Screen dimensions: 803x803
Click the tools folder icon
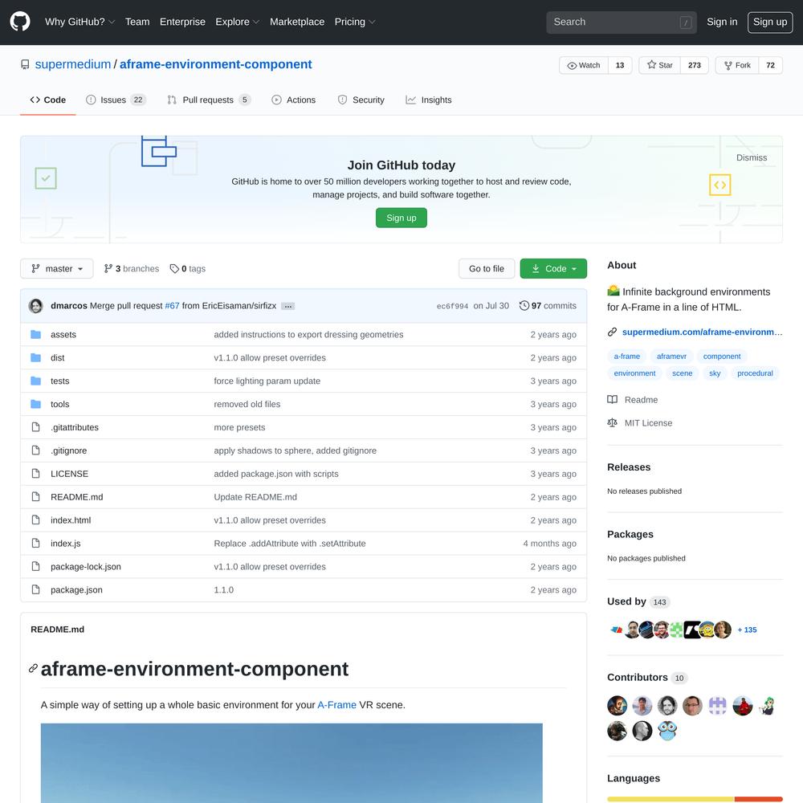pyautogui.click(x=35, y=404)
